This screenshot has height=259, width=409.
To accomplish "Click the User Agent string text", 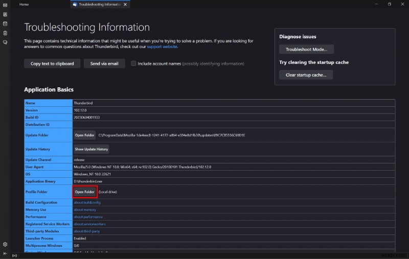I will 143,167.
